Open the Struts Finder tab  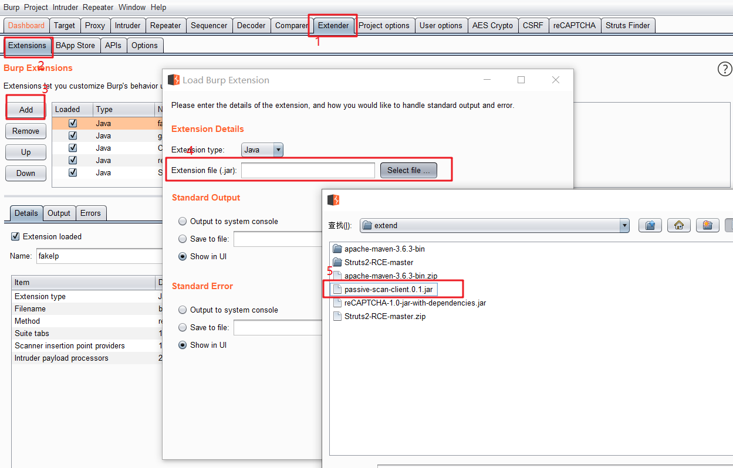pos(628,25)
